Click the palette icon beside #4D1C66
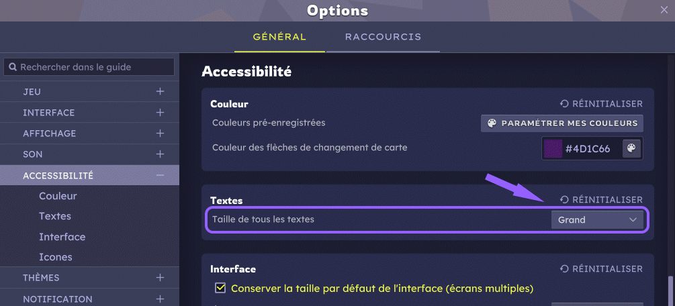 (631, 148)
